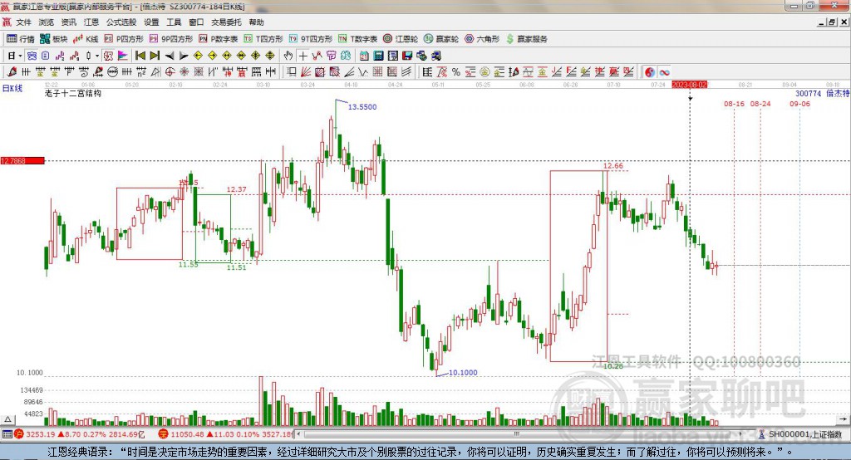This screenshot has height=460, width=851.
Task: Open 赢家服务 dollar-sign service item
Action: click(x=526, y=39)
